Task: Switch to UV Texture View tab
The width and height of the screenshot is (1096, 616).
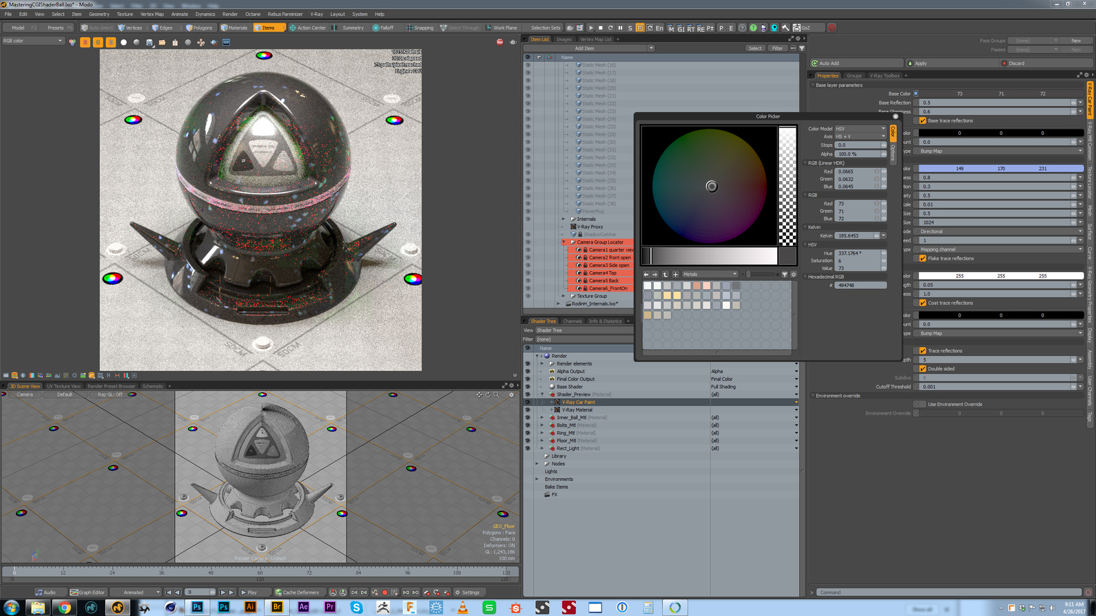Action: pos(63,386)
